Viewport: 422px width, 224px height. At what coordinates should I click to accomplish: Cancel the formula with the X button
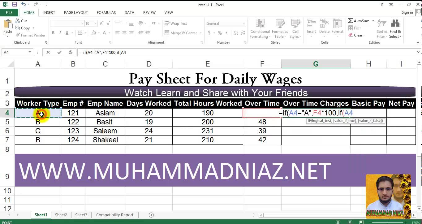pyautogui.click(x=48, y=52)
